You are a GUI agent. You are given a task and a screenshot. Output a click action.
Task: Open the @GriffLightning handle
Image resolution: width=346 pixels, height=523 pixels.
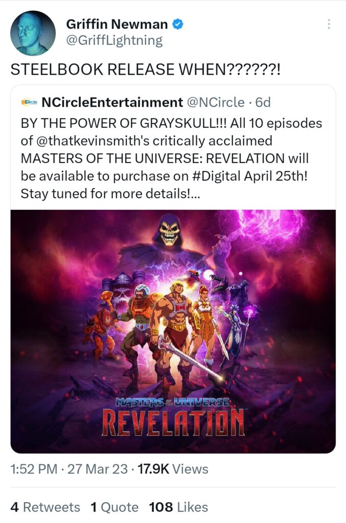[114, 41]
